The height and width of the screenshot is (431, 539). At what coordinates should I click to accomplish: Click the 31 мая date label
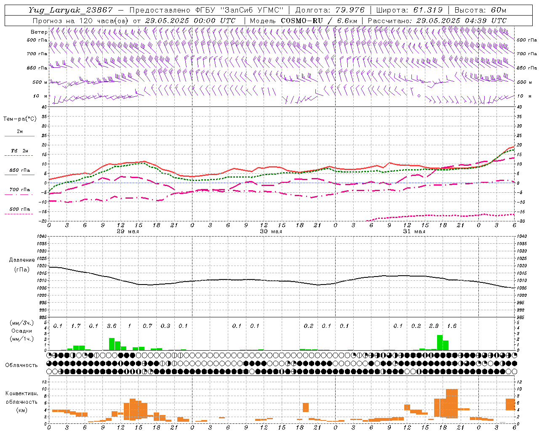click(414, 231)
